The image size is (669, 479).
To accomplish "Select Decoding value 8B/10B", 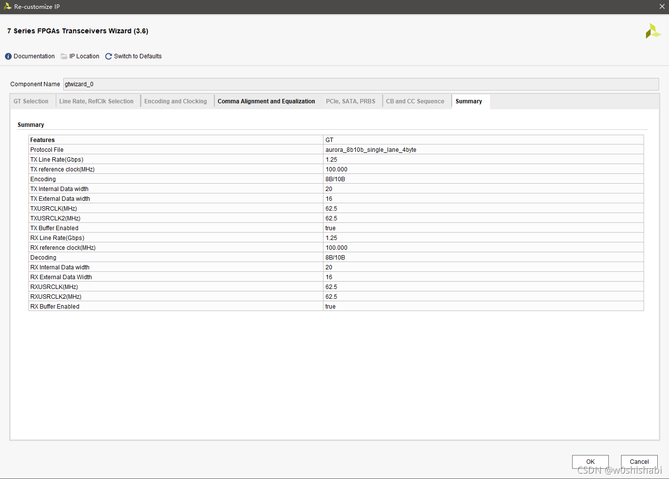I will [335, 258].
